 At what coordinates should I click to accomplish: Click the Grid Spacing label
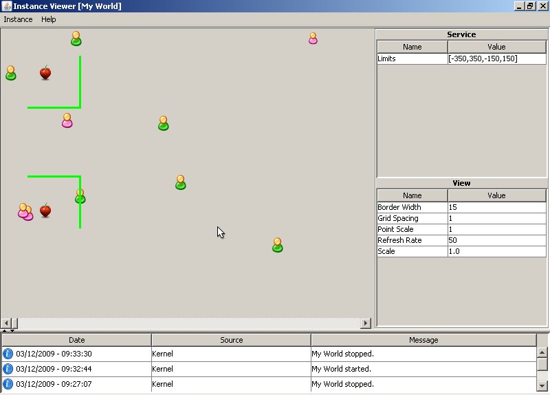click(398, 218)
